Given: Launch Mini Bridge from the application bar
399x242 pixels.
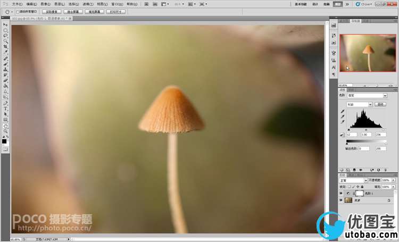Looking at the screenshot, I should [155, 4].
